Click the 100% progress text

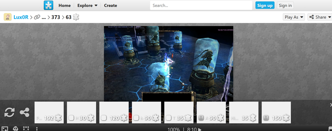point(174,129)
